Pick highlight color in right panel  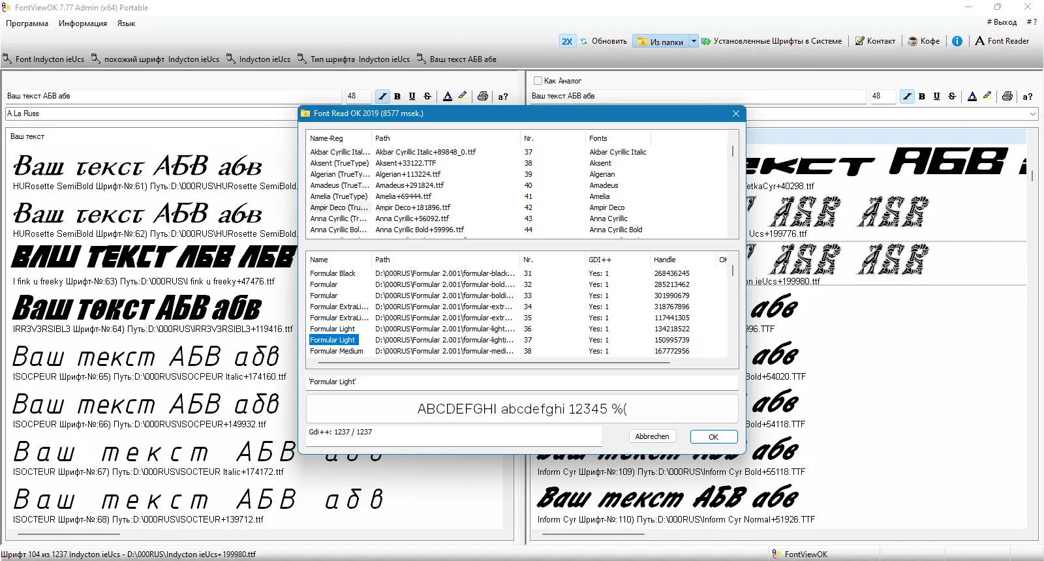coord(987,96)
